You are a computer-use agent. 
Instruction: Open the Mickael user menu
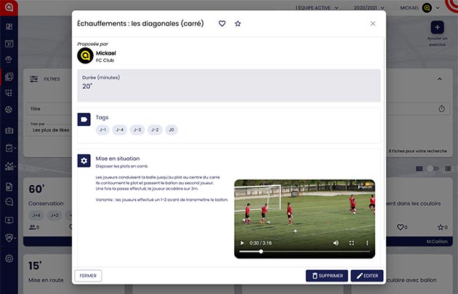click(422, 7)
